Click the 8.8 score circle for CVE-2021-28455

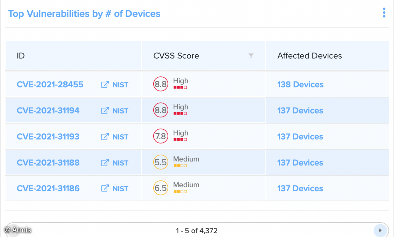161,84
